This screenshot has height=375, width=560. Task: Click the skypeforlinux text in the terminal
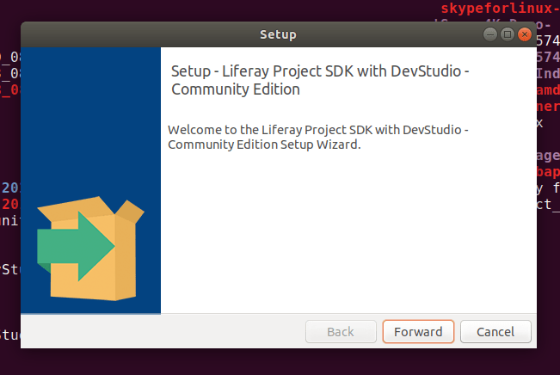tap(495, 8)
